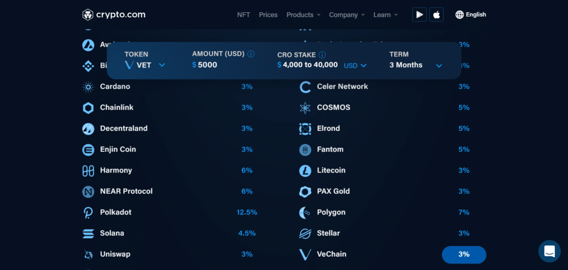The width and height of the screenshot is (568, 270).
Task: Click the Chainlink name
Action: tap(116, 108)
